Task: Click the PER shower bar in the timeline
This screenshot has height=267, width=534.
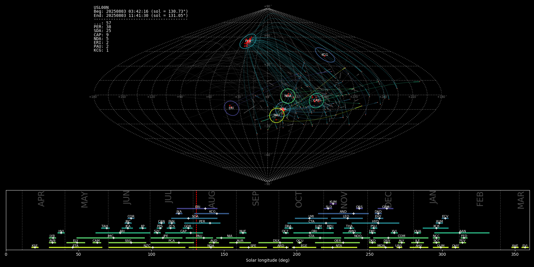Action: [x=202, y=223]
